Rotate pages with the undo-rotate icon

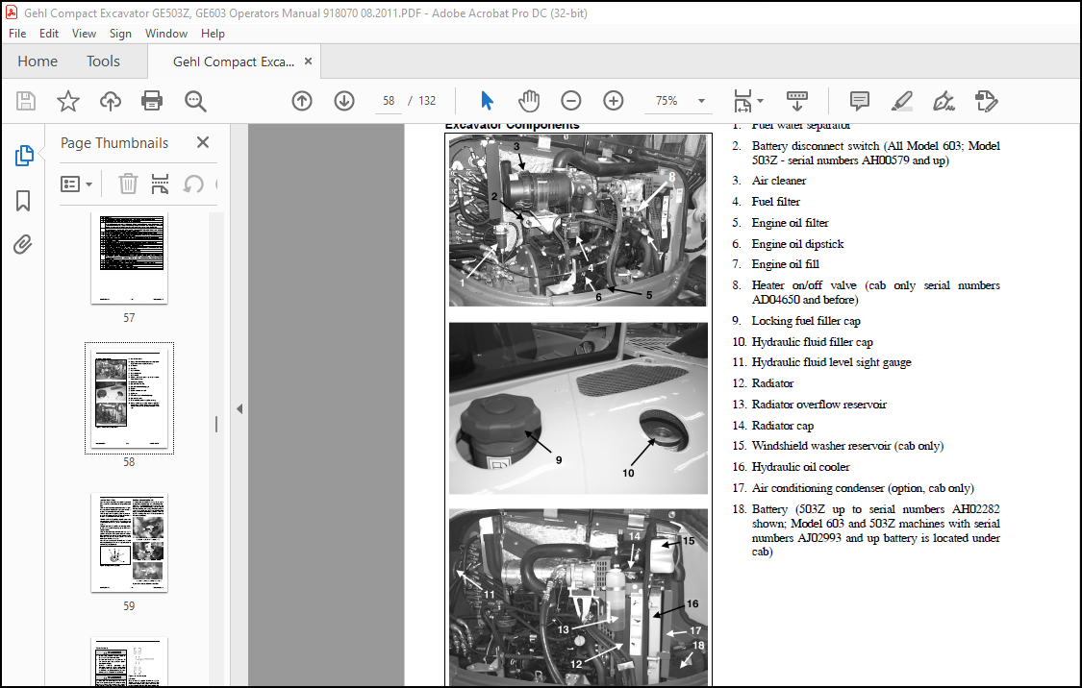click(193, 184)
